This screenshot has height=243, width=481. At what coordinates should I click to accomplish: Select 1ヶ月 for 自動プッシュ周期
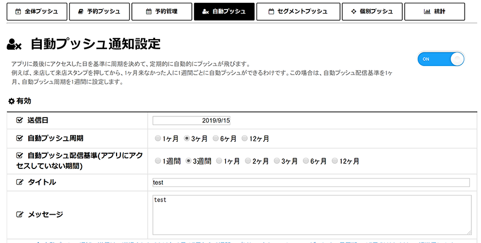[158, 138]
